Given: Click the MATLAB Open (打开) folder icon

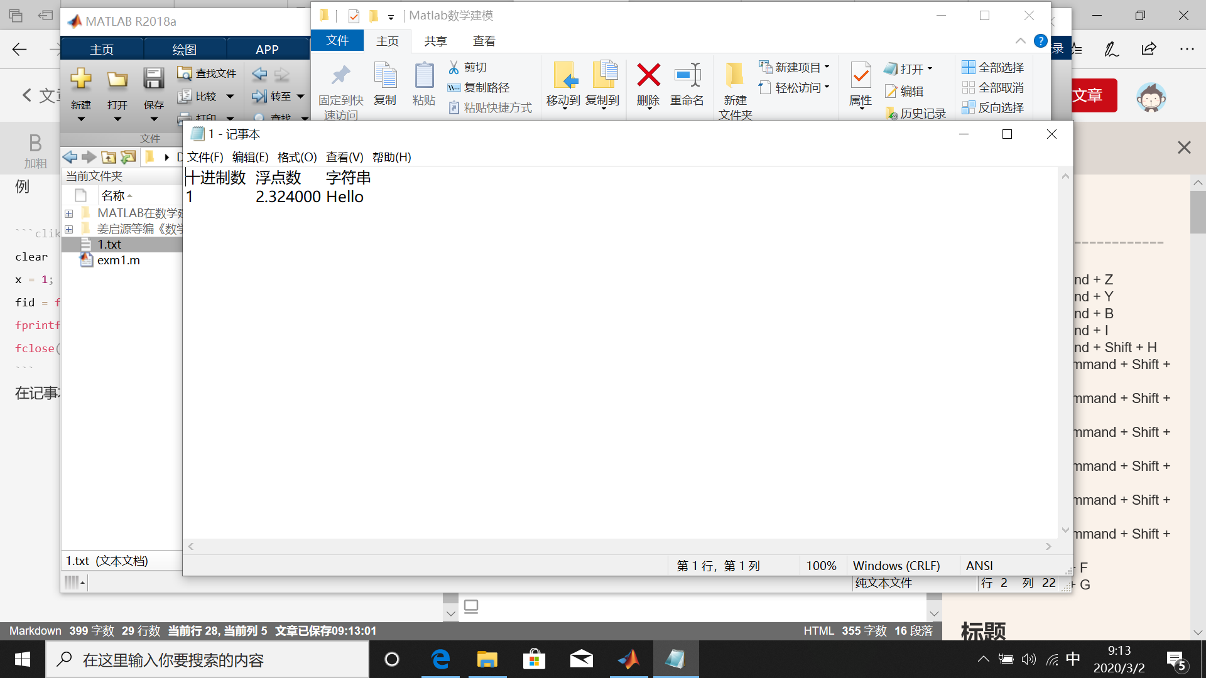Looking at the screenshot, I should click(x=117, y=80).
